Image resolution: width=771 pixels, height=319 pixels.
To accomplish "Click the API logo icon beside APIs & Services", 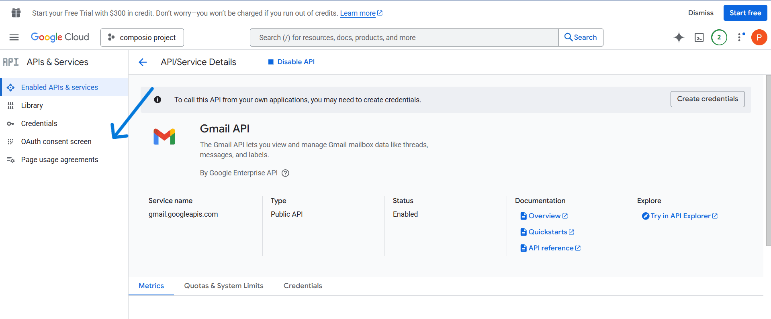I will coord(11,62).
